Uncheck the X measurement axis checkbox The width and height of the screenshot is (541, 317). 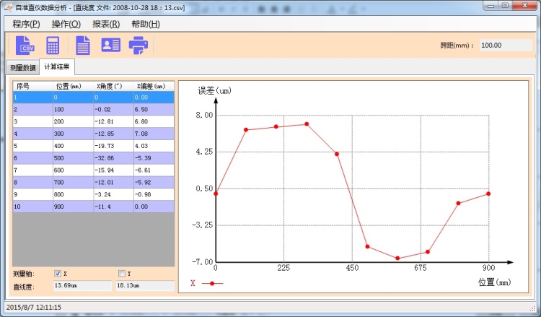[58, 274]
